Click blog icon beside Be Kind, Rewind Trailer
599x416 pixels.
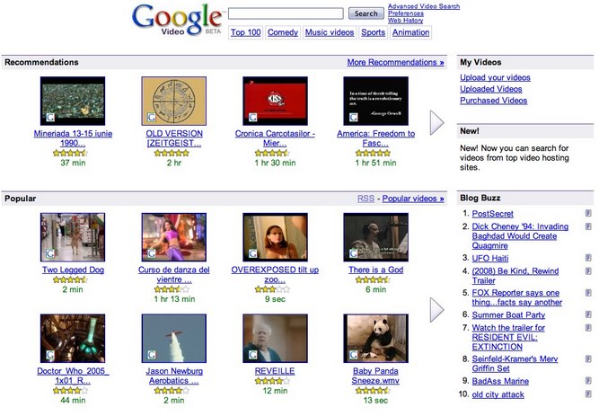(x=588, y=271)
